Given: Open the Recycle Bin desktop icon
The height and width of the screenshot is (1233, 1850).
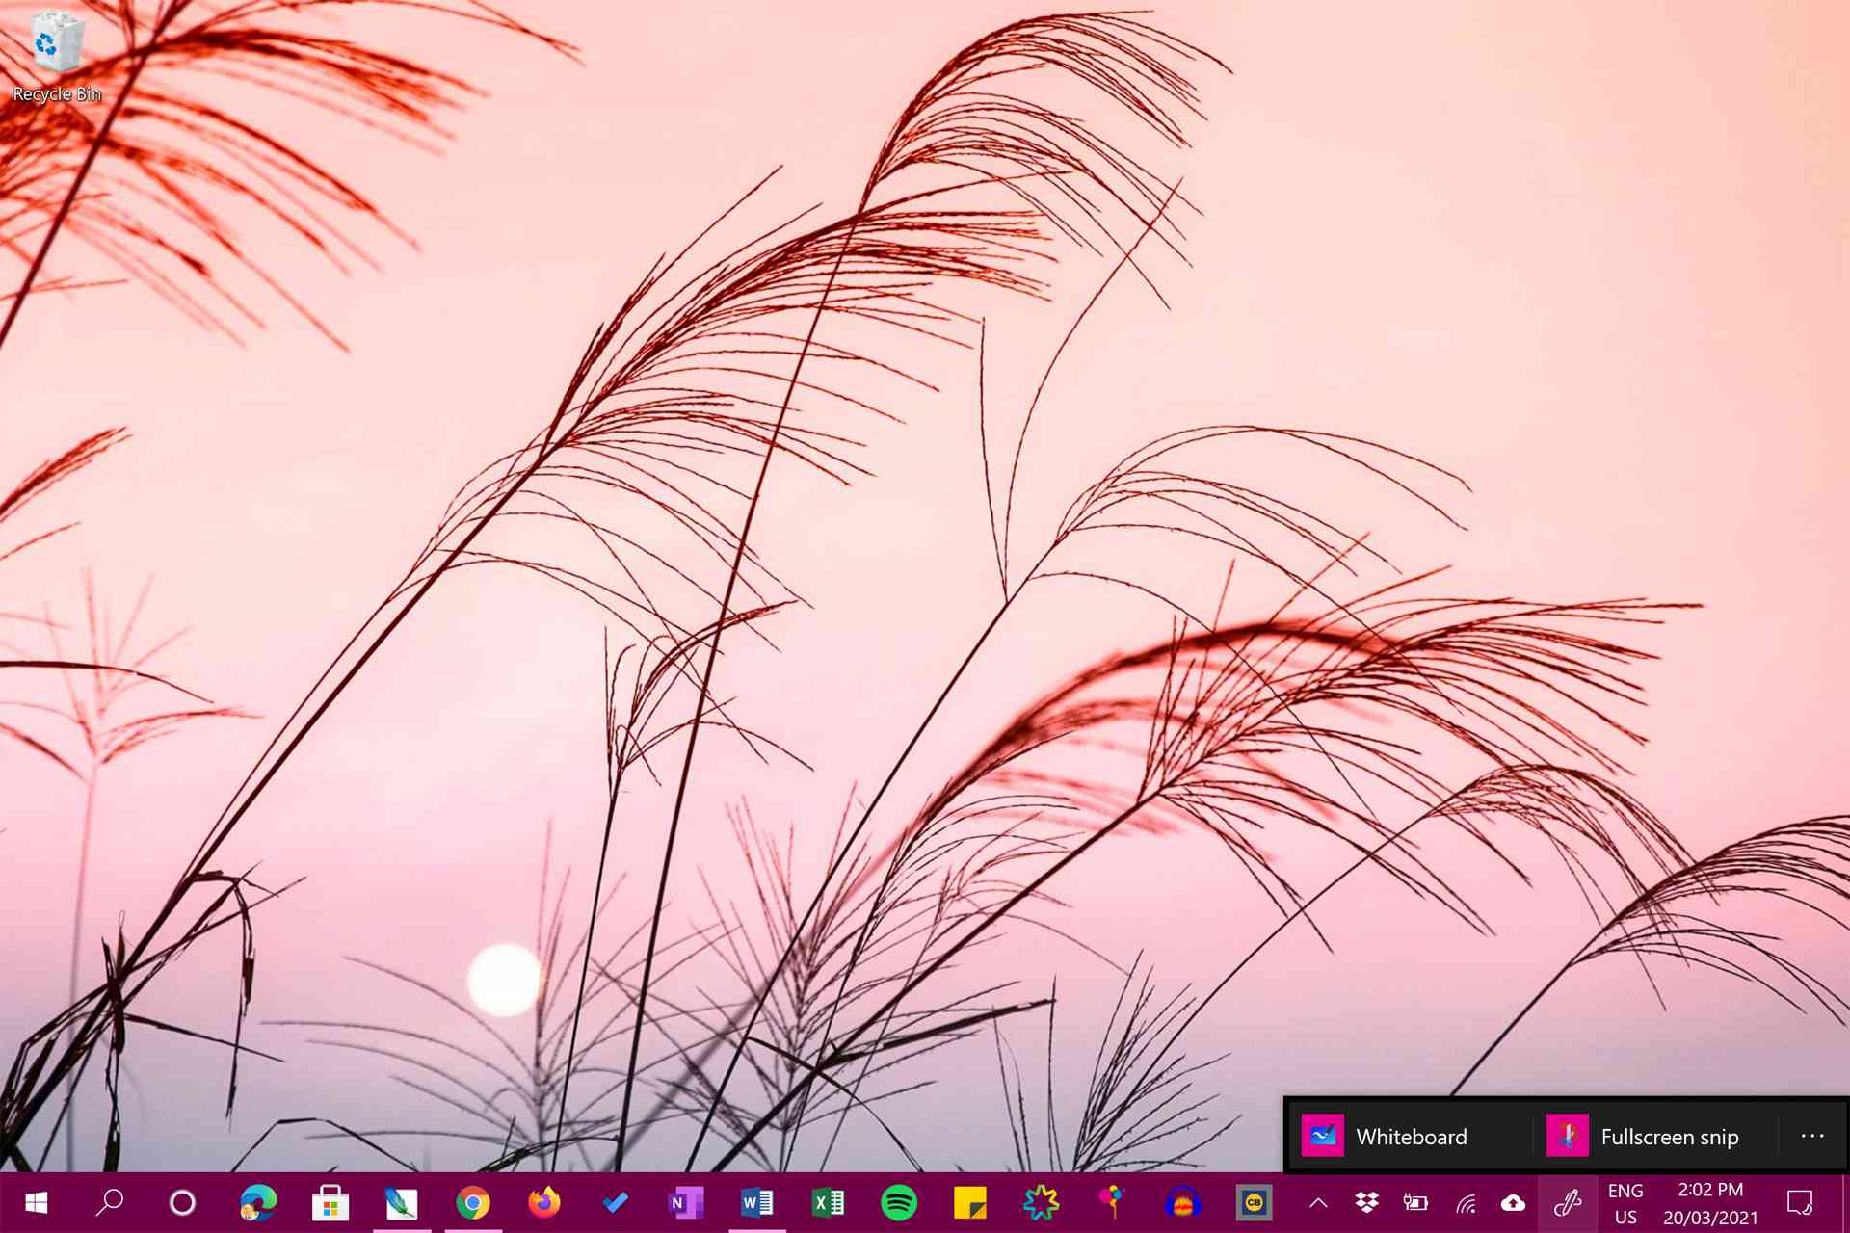Looking at the screenshot, I should tap(57, 56).
